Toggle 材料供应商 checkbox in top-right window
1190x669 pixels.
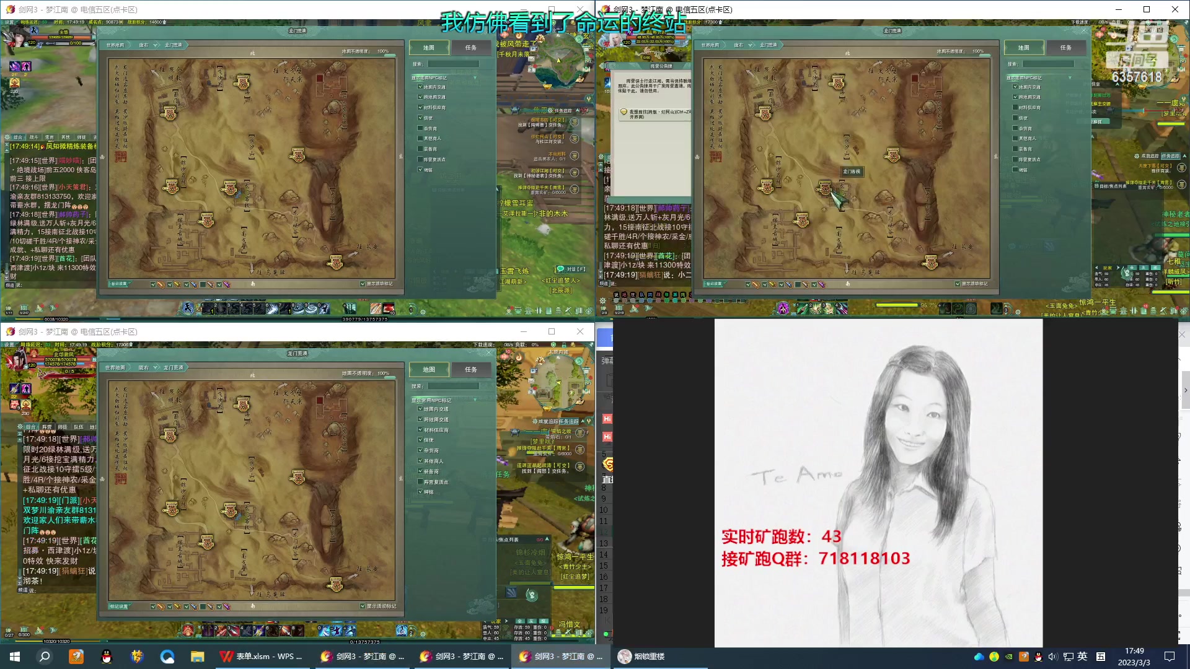pyautogui.click(x=1015, y=108)
